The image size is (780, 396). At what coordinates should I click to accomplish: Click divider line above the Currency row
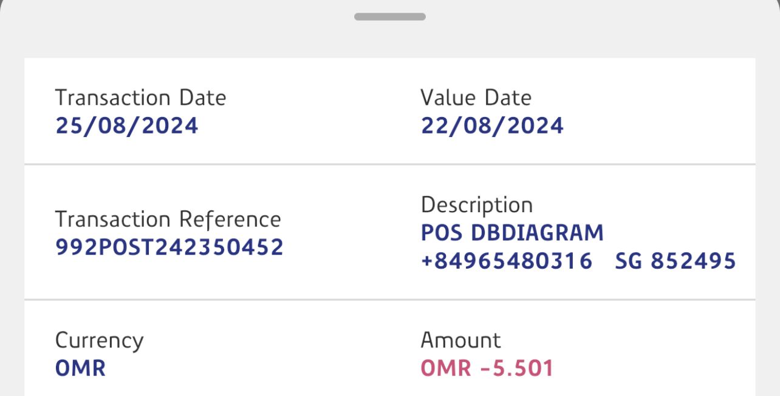pyautogui.click(x=389, y=300)
